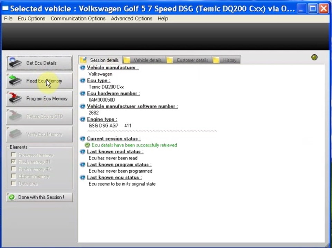The width and height of the screenshot is (332, 248).
Task: Click the Verify Ecu Memory button
Action: [39, 134]
